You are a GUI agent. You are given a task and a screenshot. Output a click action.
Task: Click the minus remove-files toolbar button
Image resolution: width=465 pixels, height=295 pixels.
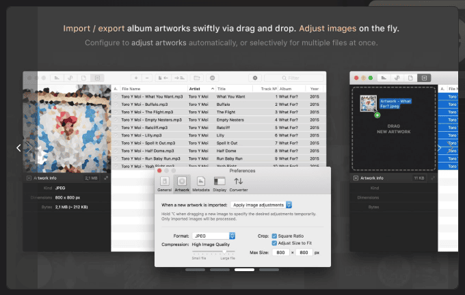point(147,78)
